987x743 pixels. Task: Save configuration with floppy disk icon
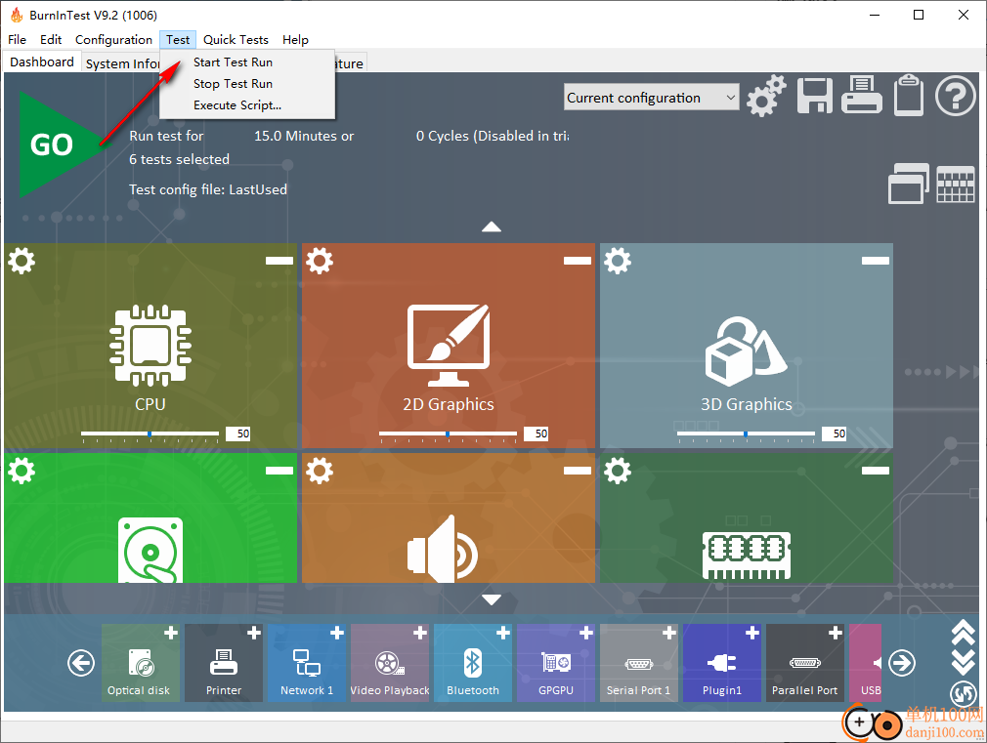815,96
